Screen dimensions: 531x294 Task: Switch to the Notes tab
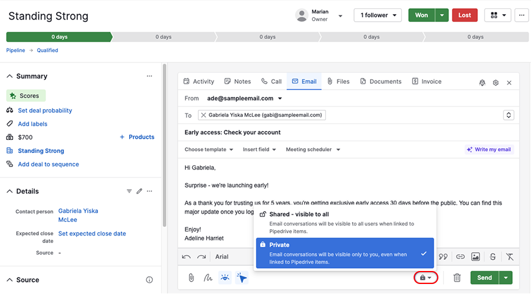[237, 81]
